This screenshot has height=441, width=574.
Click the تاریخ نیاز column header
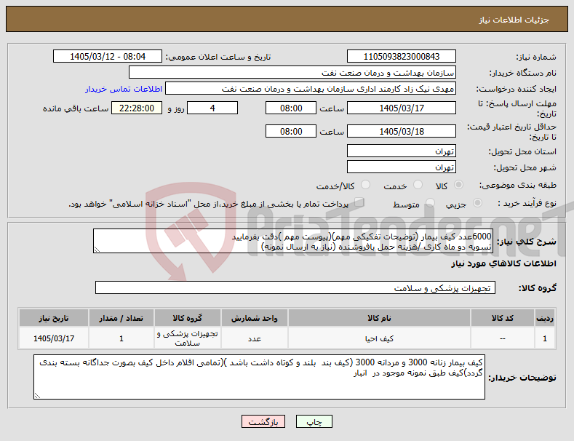point(54,318)
